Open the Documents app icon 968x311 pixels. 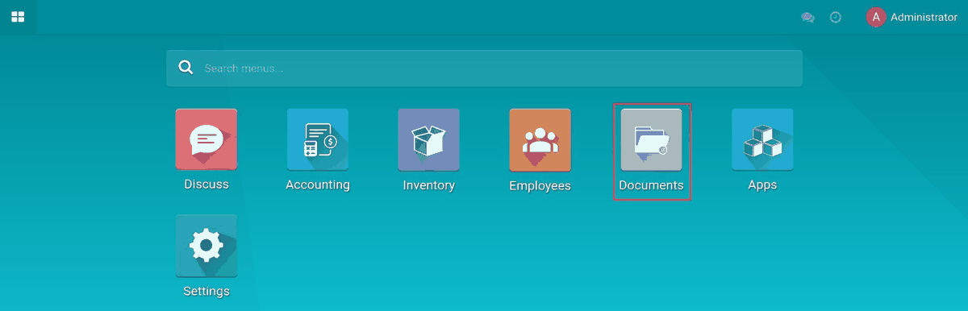tap(652, 139)
